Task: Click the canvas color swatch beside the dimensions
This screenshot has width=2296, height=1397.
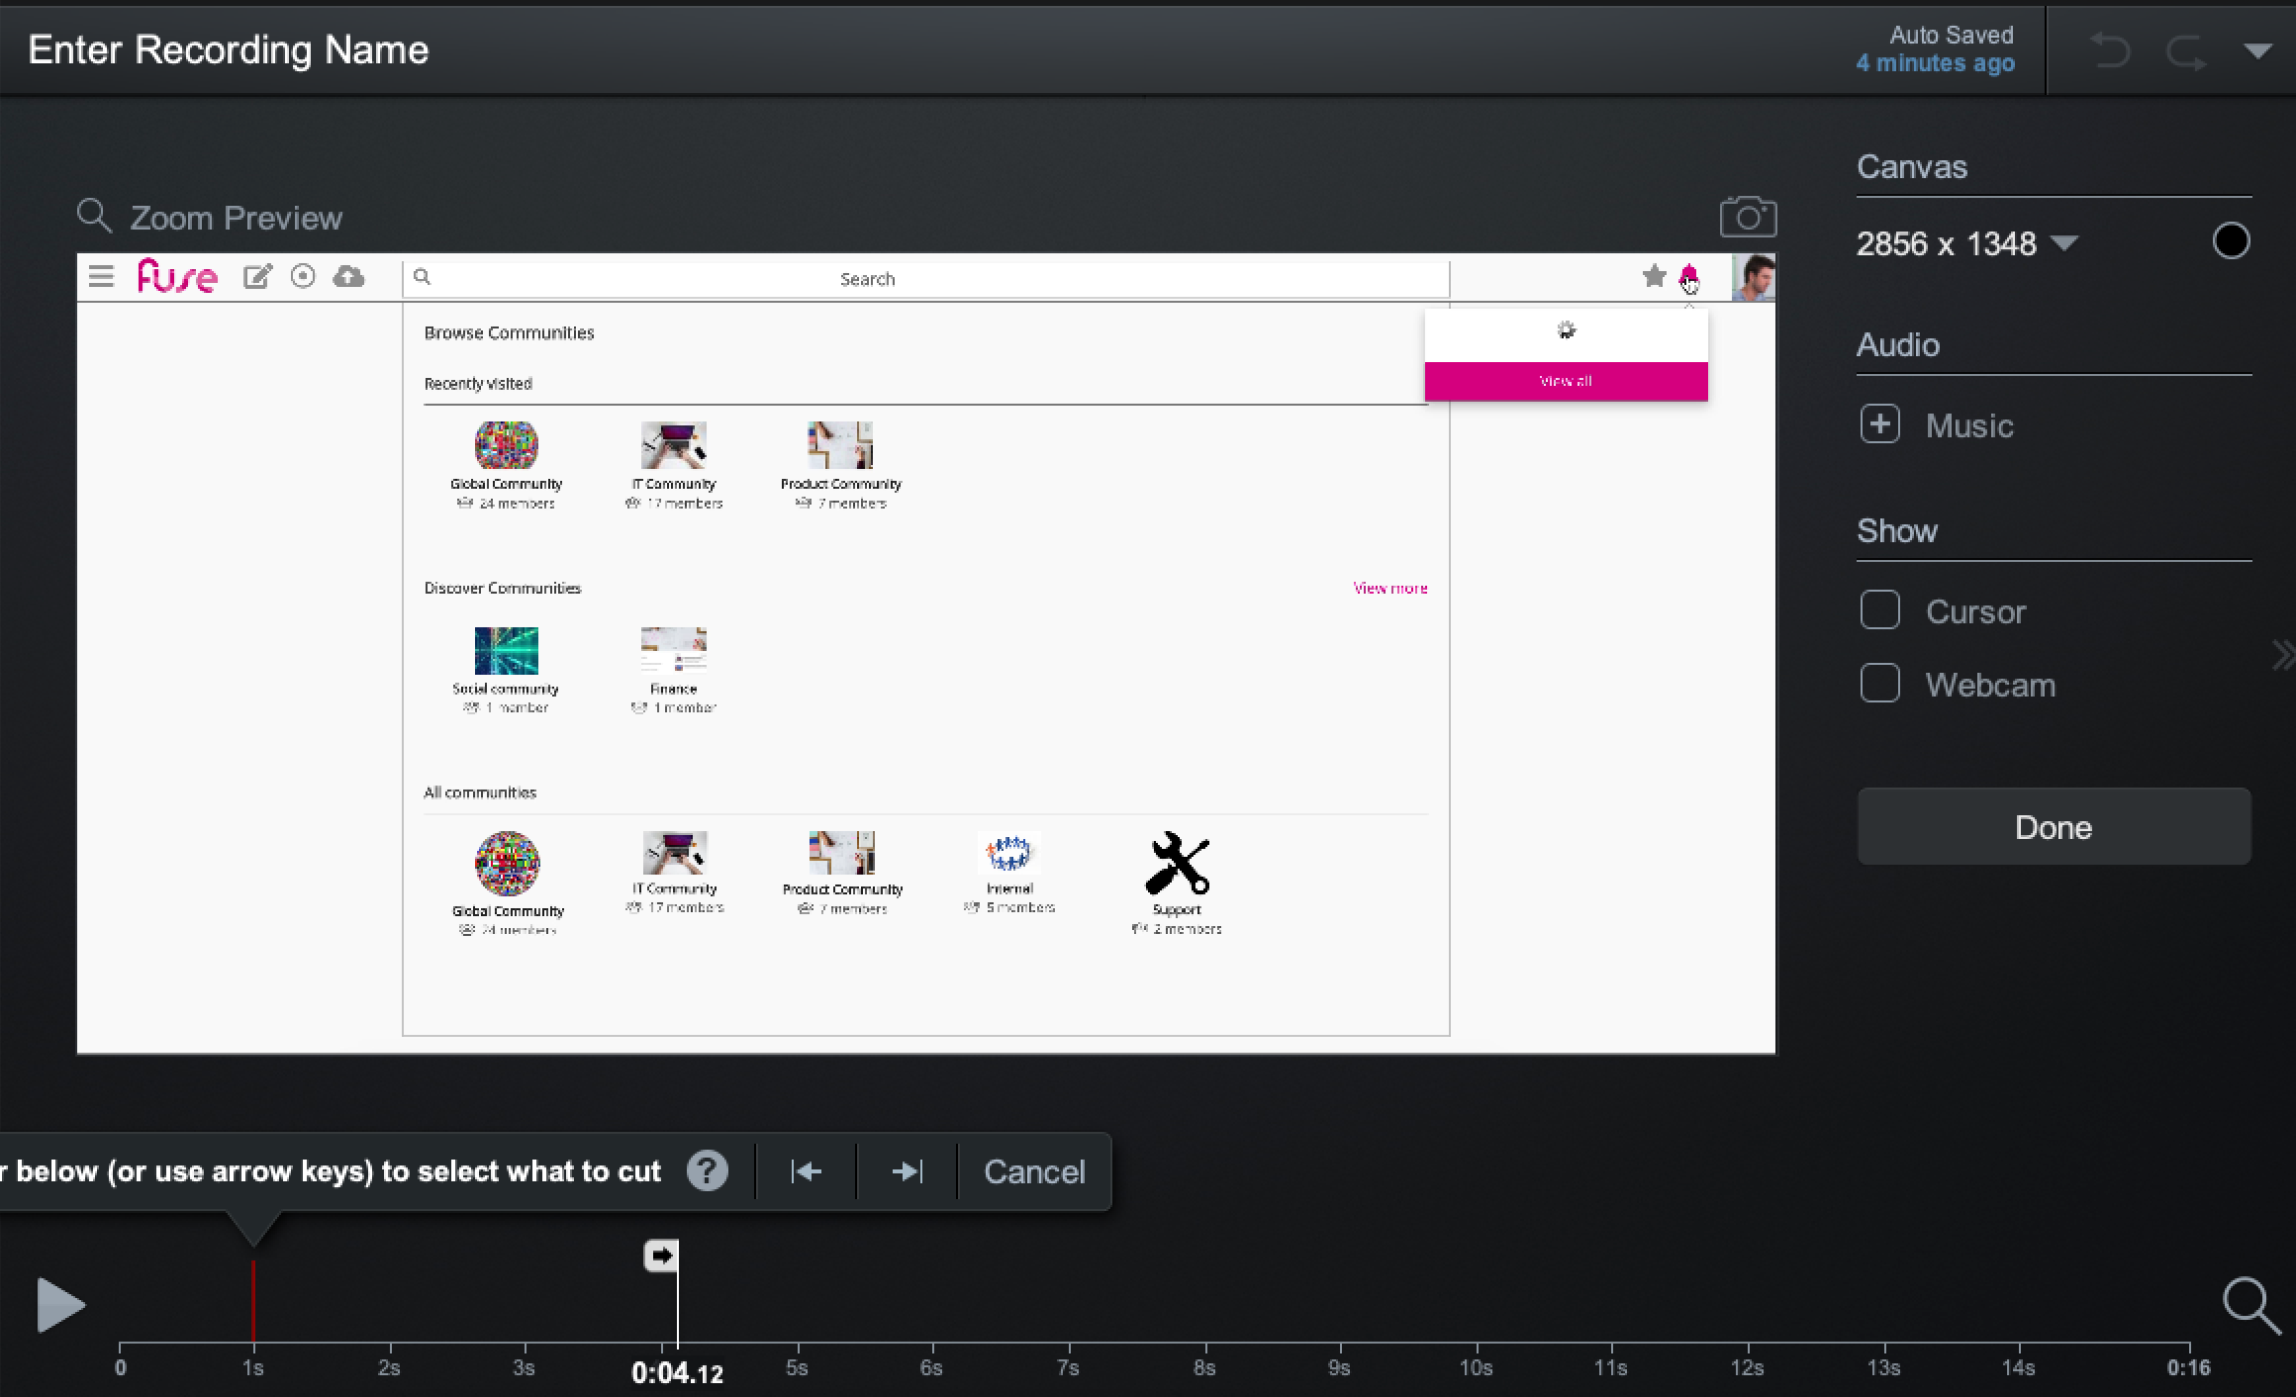Action: click(x=2233, y=239)
